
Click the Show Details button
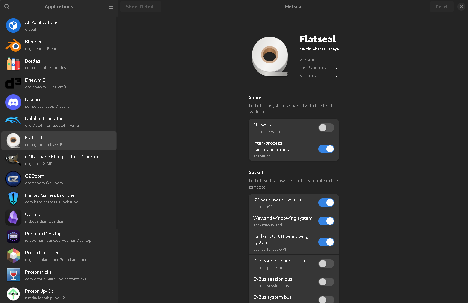[x=141, y=7]
